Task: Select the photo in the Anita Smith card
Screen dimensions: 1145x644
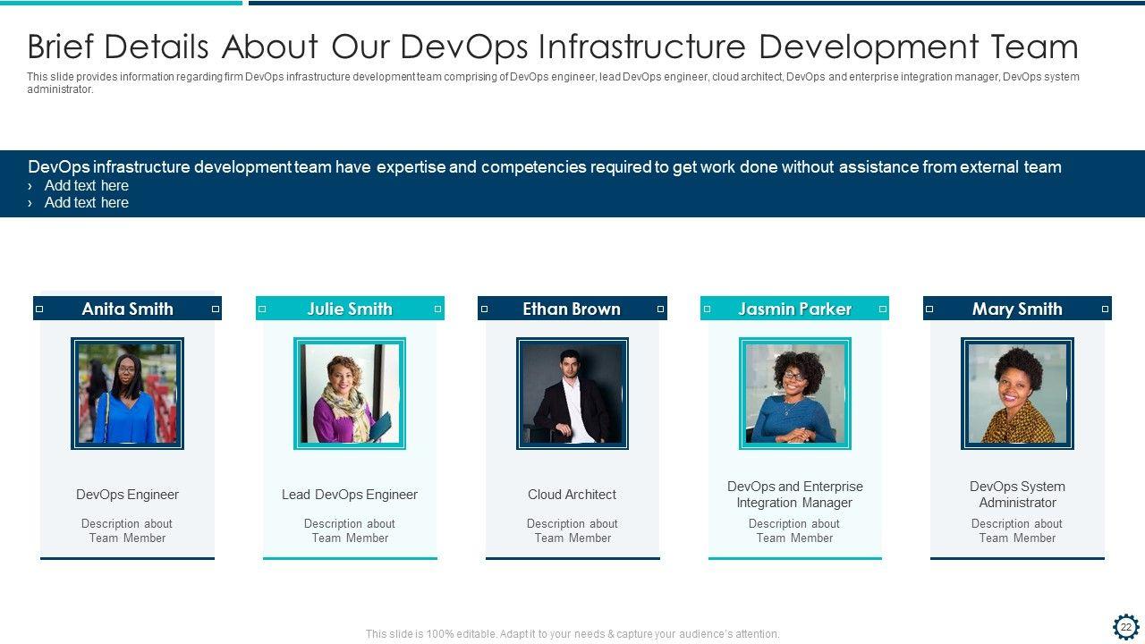Action: [127, 394]
